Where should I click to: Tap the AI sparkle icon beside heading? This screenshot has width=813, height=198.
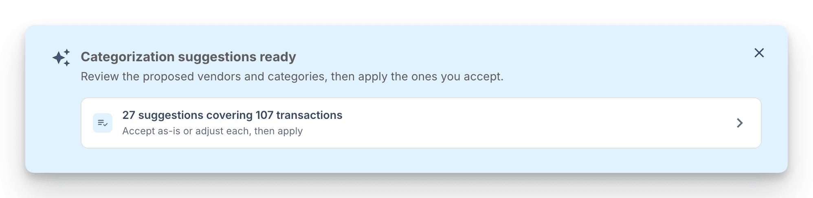[62, 58]
